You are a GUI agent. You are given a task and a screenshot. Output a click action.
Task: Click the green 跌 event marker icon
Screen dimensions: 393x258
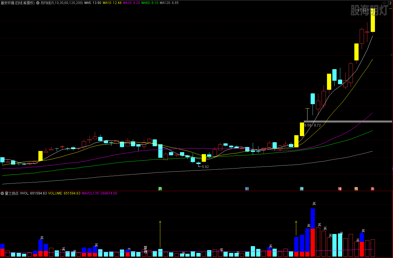160,189
